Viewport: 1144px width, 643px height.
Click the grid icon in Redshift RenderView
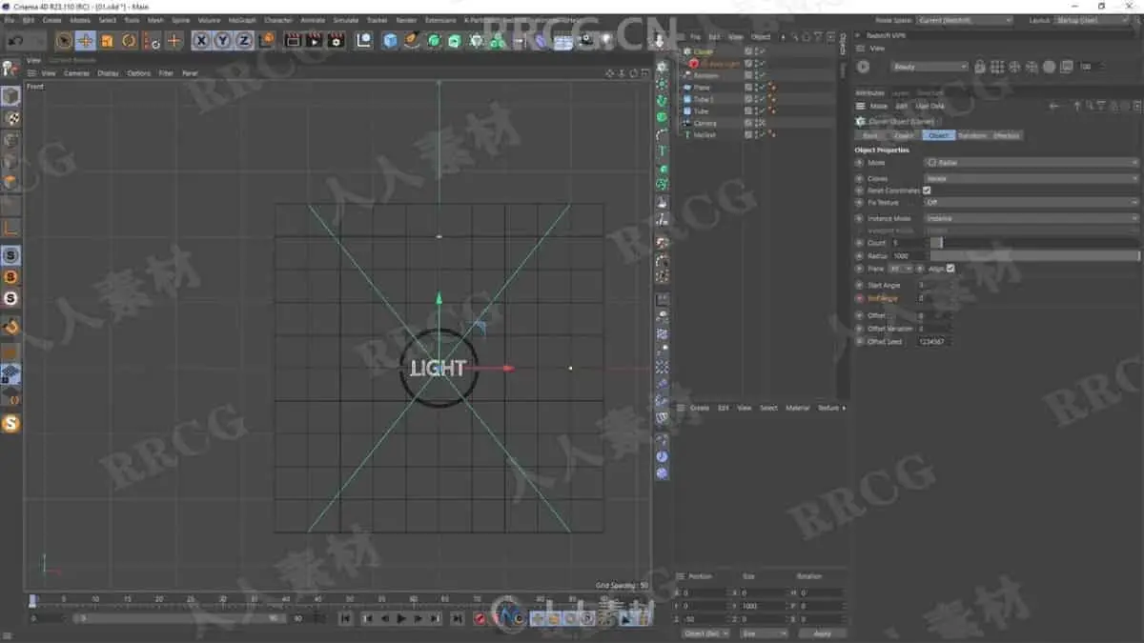[997, 67]
